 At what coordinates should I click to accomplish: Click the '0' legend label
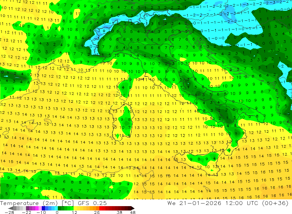(57, 213)
